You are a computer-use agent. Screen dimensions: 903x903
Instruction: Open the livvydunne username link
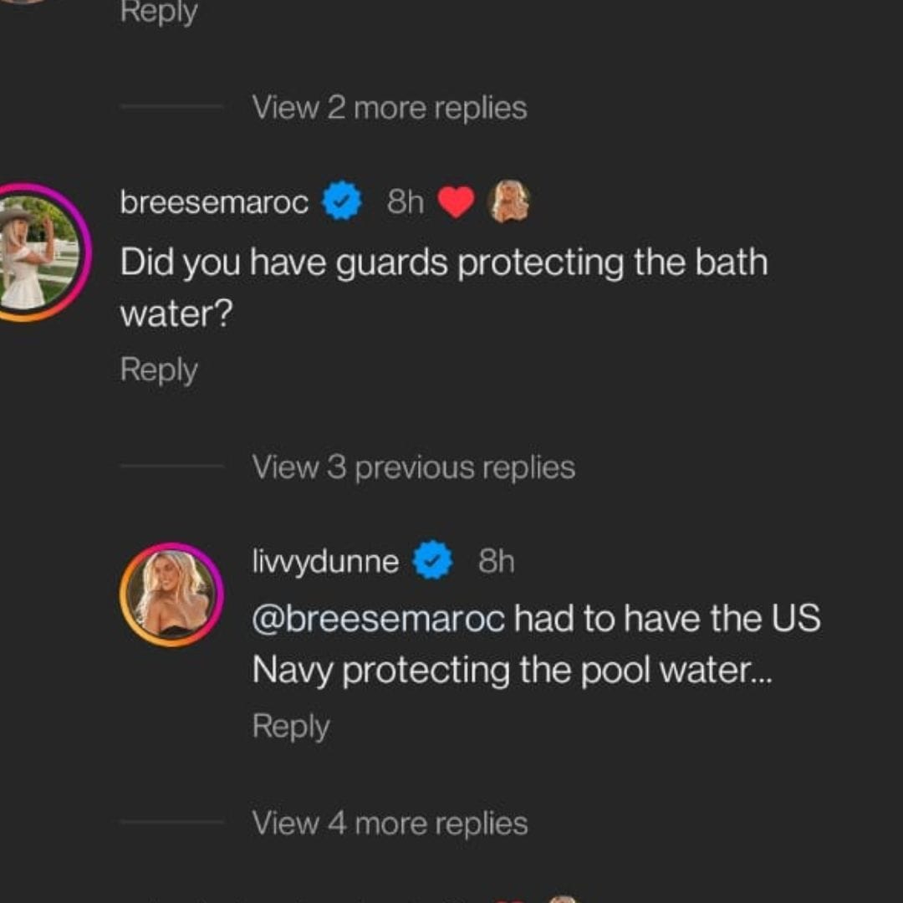[x=325, y=561]
